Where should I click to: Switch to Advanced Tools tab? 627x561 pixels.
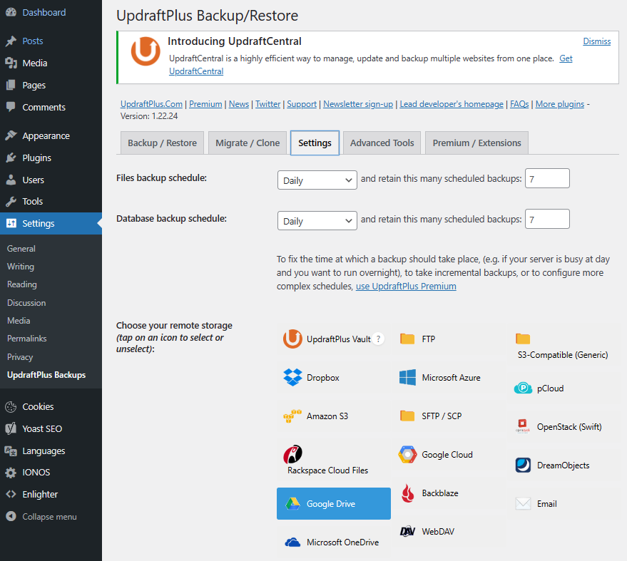click(382, 143)
